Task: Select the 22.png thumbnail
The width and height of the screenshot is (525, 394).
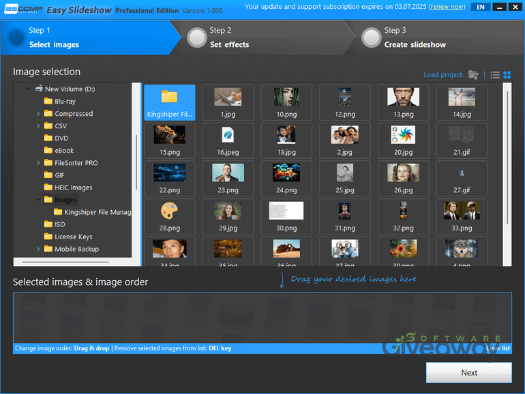Action: pyautogui.click(x=170, y=179)
